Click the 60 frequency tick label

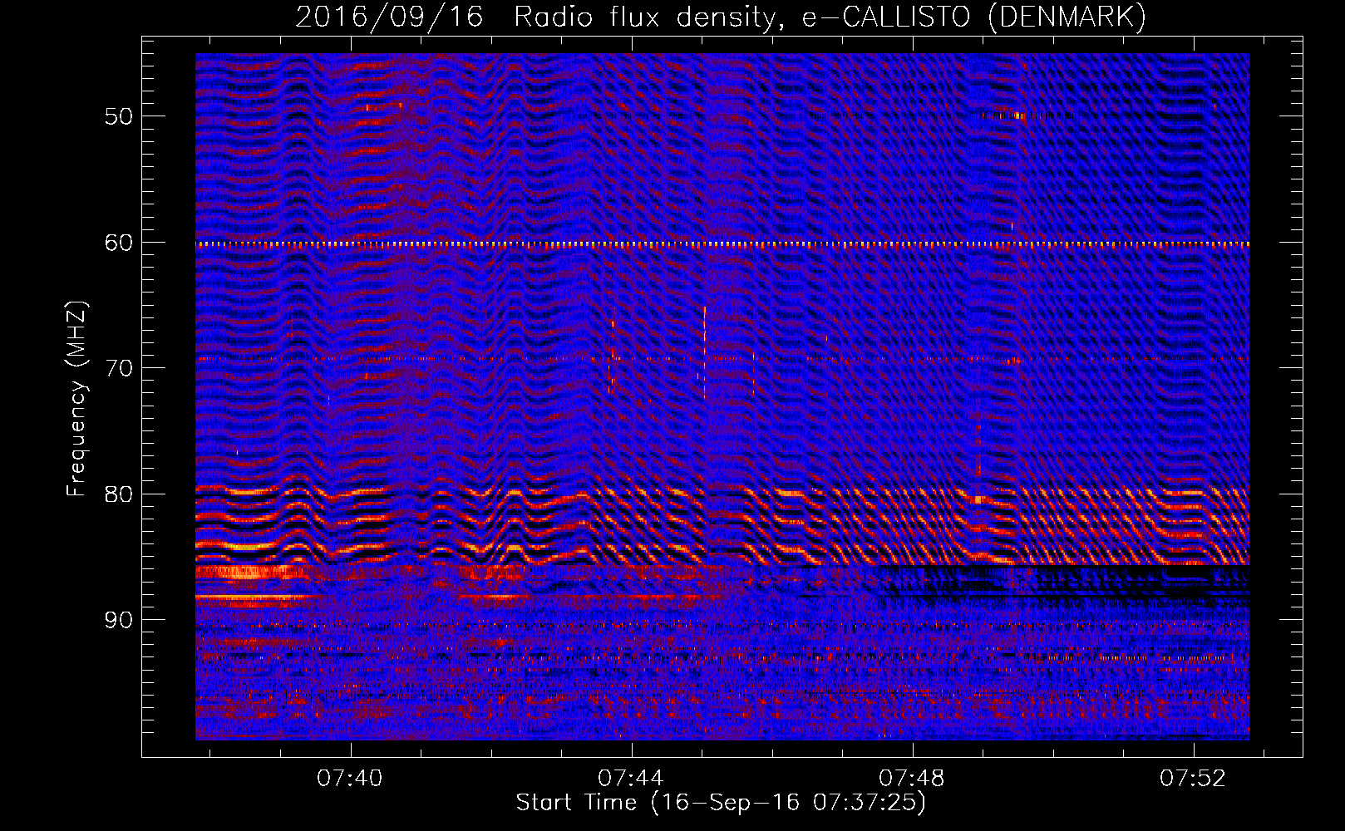tap(119, 243)
